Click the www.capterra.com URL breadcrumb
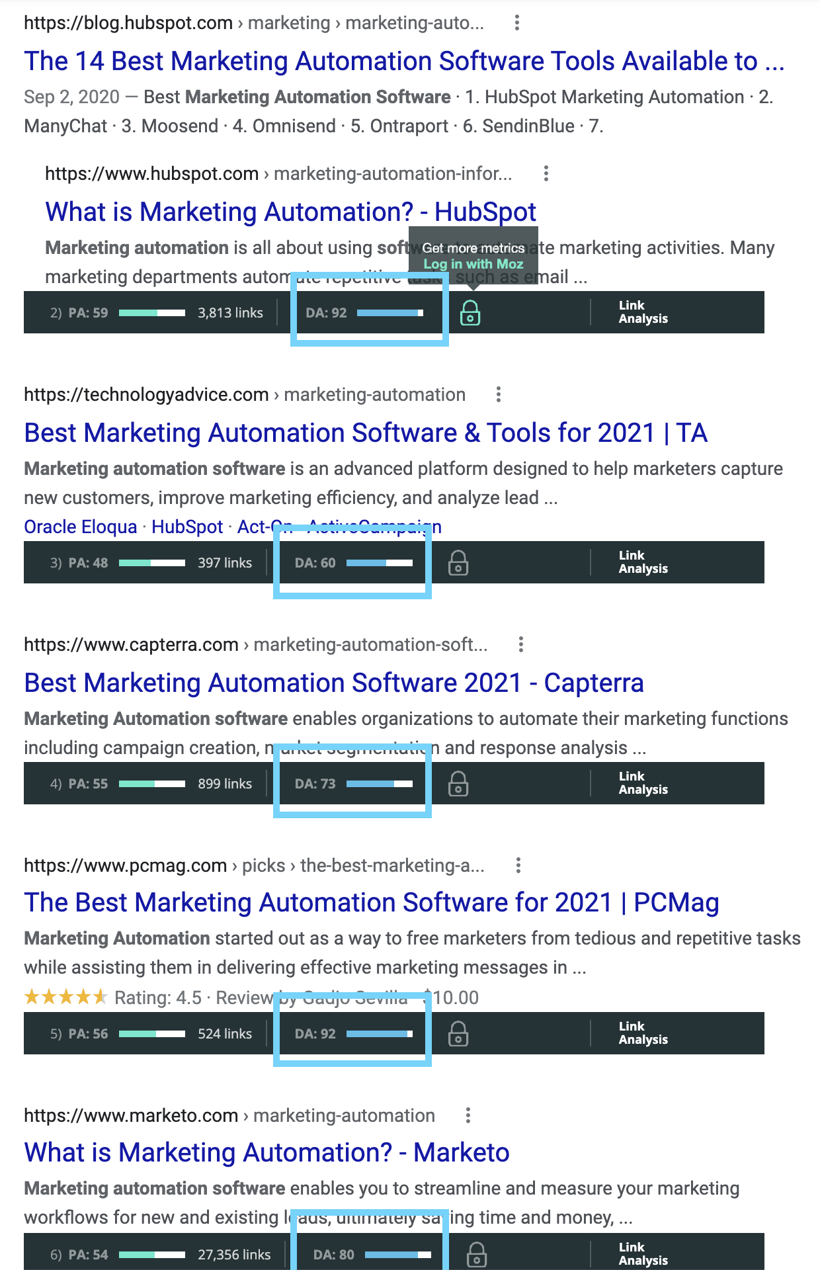The image size is (820, 1270). (x=256, y=645)
